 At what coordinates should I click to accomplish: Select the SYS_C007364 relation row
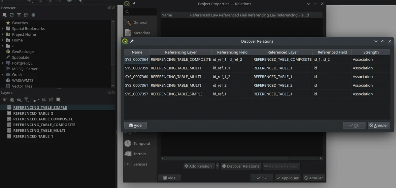point(137,59)
